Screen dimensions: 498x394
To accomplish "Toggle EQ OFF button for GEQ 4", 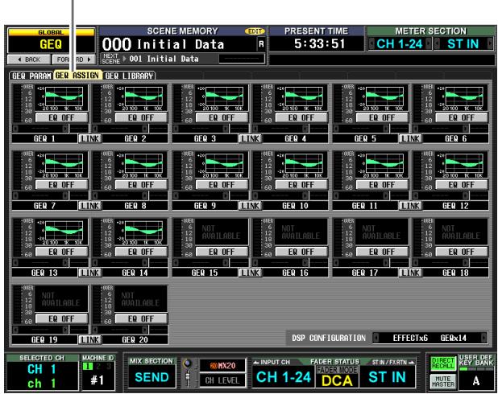I will coord(301,117).
